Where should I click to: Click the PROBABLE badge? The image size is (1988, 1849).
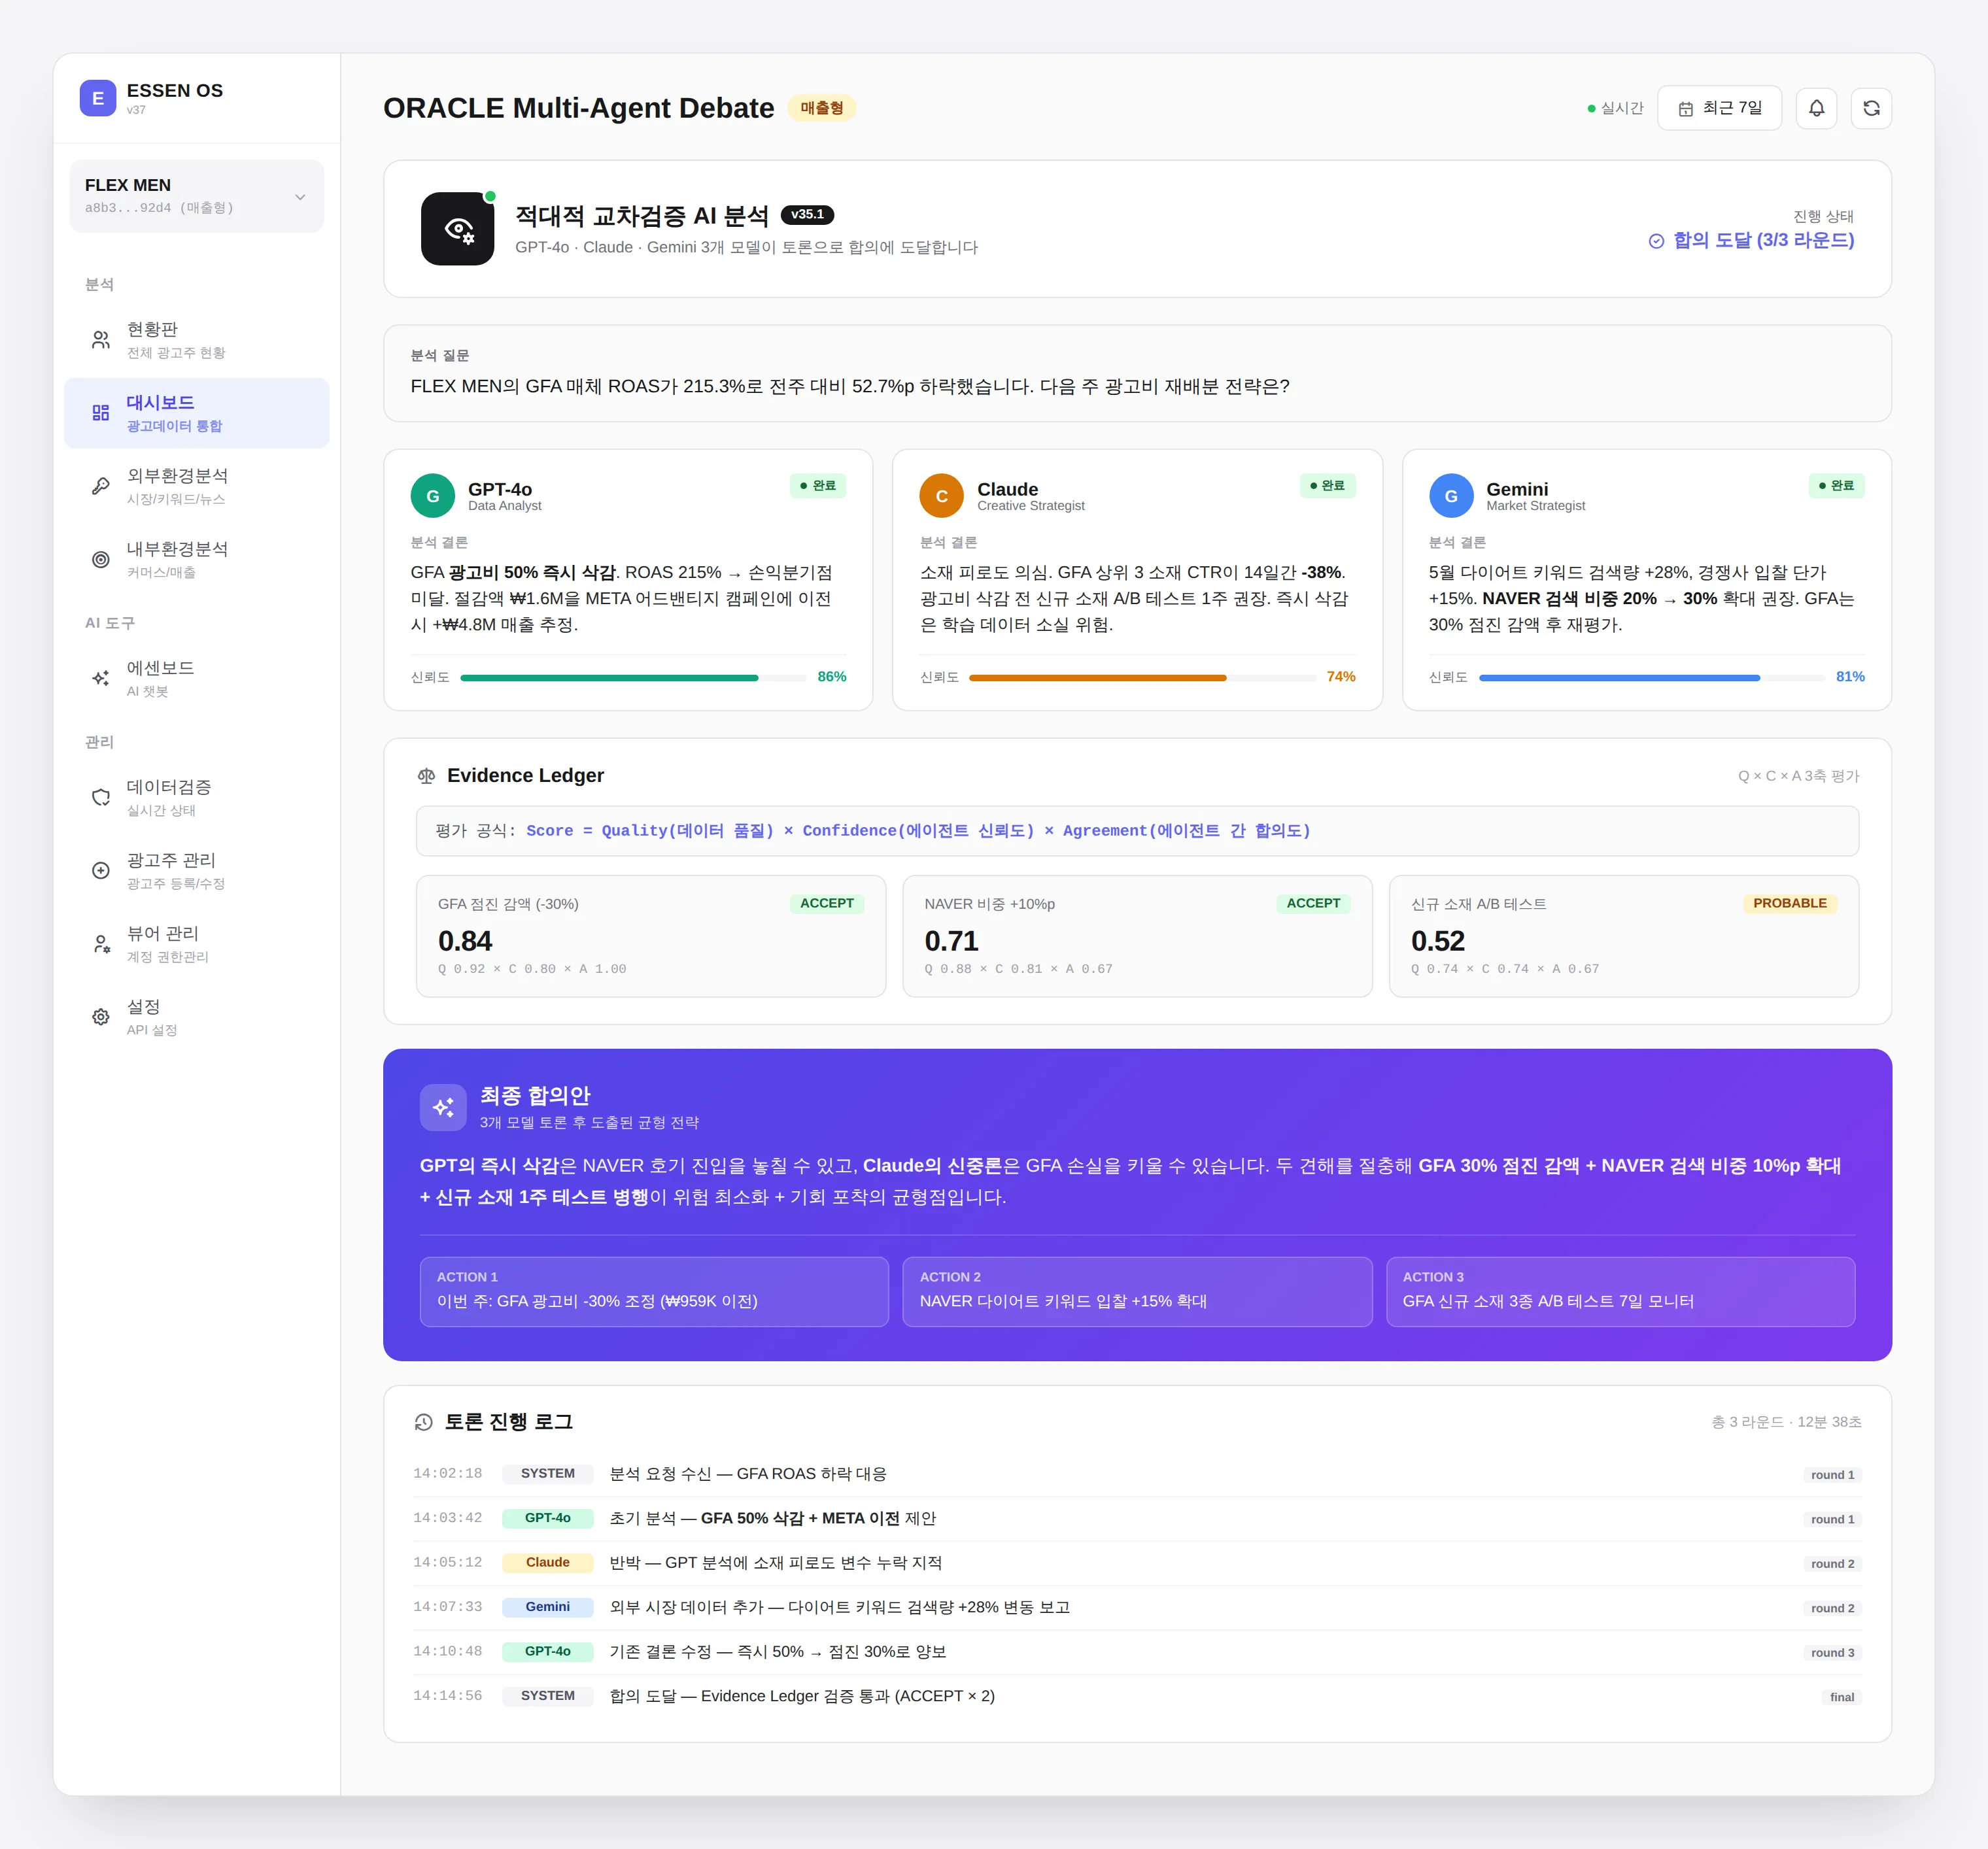click(x=1789, y=903)
